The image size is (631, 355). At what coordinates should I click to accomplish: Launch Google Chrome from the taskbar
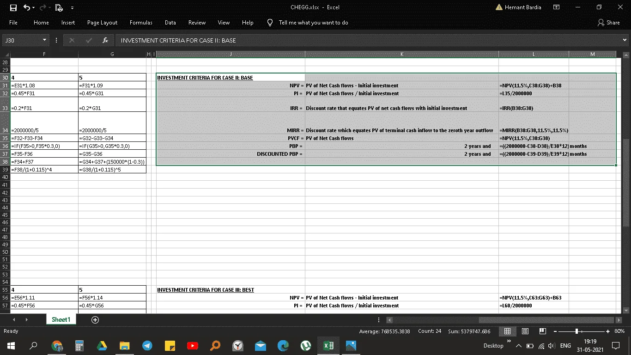pos(57,345)
